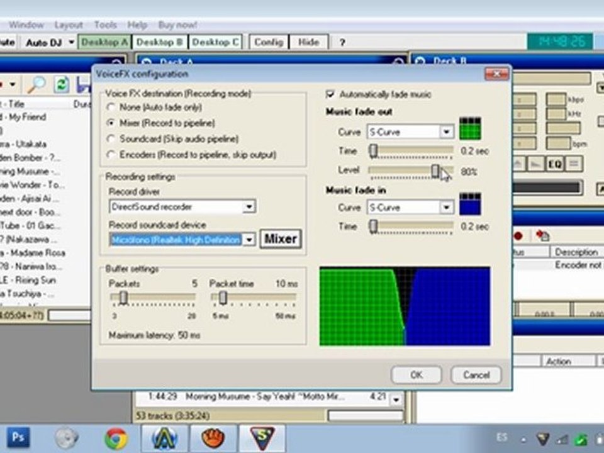Click the Music fade out Time slider
This screenshot has height=453, width=604.
tap(411, 151)
